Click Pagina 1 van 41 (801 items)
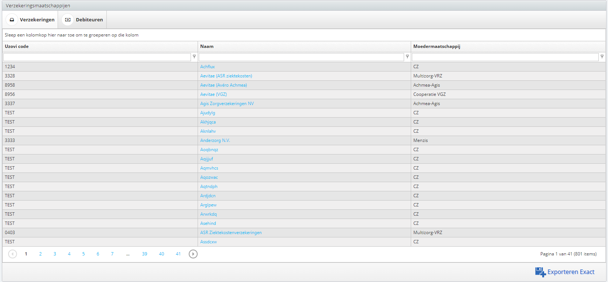The height and width of the screenshot is (282, 608). [x=568, y=254]
